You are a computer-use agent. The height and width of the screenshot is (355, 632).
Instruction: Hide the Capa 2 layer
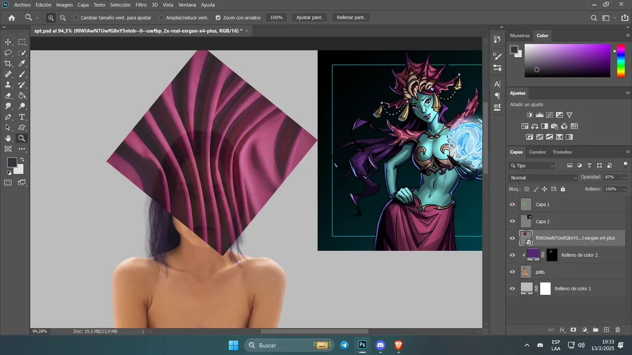tap(513, 221)
